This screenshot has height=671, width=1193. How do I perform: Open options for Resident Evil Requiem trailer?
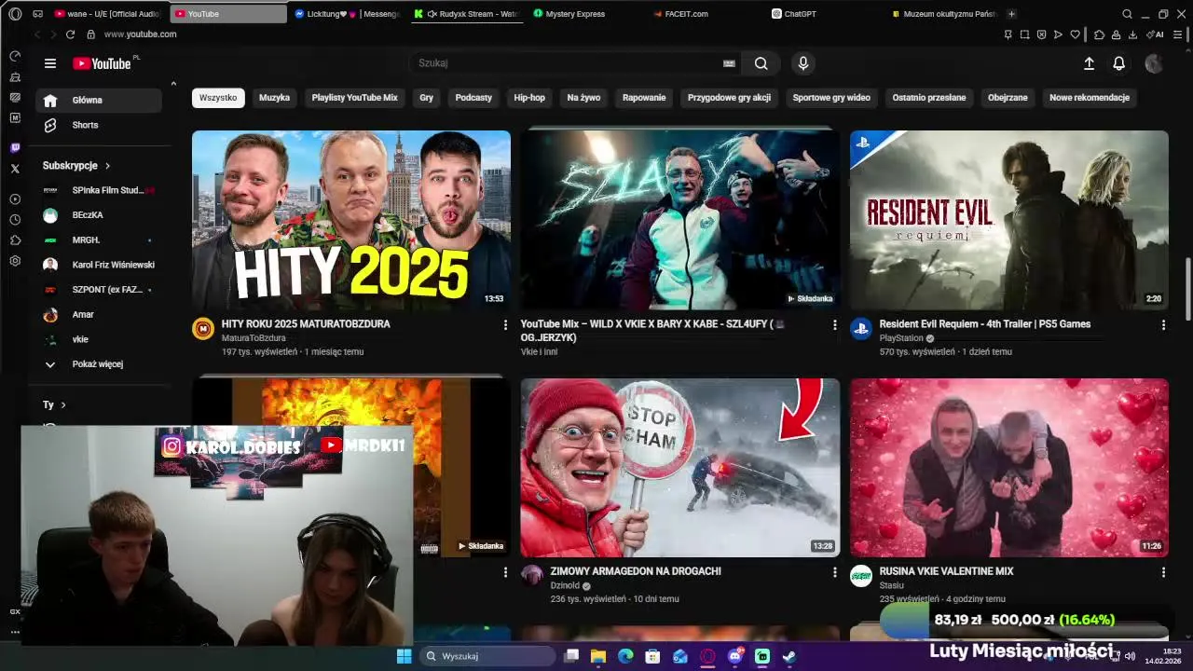[x=1163, y=324]
